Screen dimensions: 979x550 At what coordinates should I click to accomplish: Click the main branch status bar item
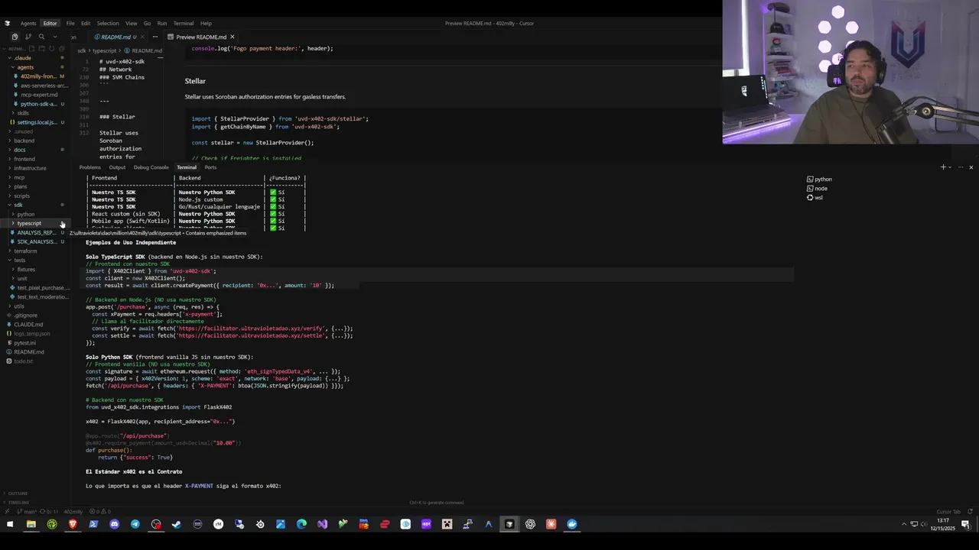pos(28,512)
